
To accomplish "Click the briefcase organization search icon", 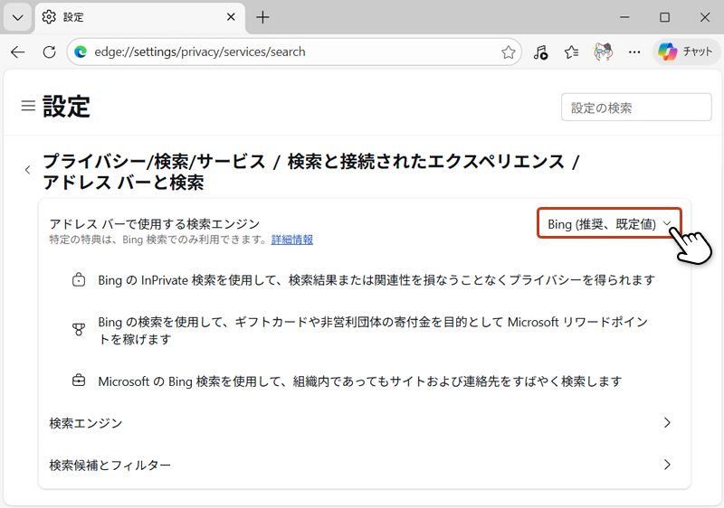I will pyautogui.click(x=79, y=381).
